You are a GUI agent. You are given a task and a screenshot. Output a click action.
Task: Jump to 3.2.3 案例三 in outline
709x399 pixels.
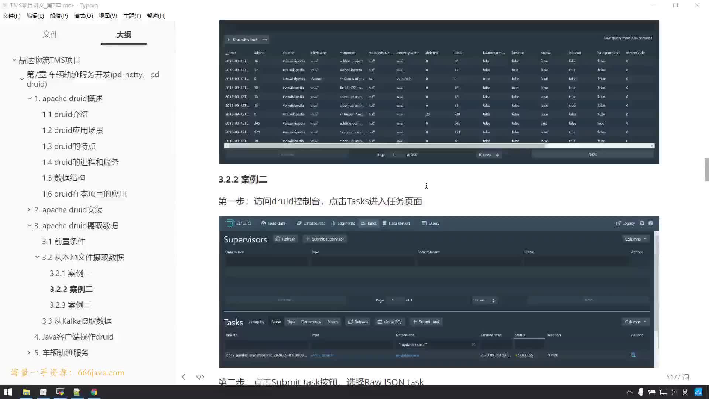[71, 305]
